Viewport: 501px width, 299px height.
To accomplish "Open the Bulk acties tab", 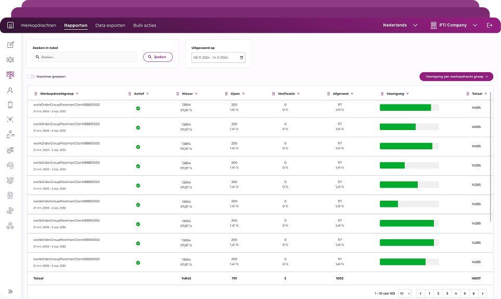I will point(145,25).
